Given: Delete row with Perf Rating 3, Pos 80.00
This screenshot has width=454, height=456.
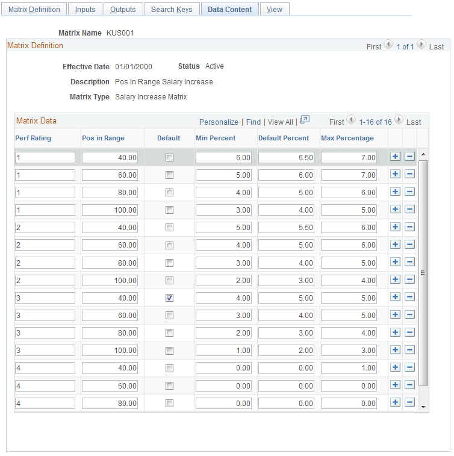Looking at the screenshot, I should pyautogui.click(x=409, y=332).
